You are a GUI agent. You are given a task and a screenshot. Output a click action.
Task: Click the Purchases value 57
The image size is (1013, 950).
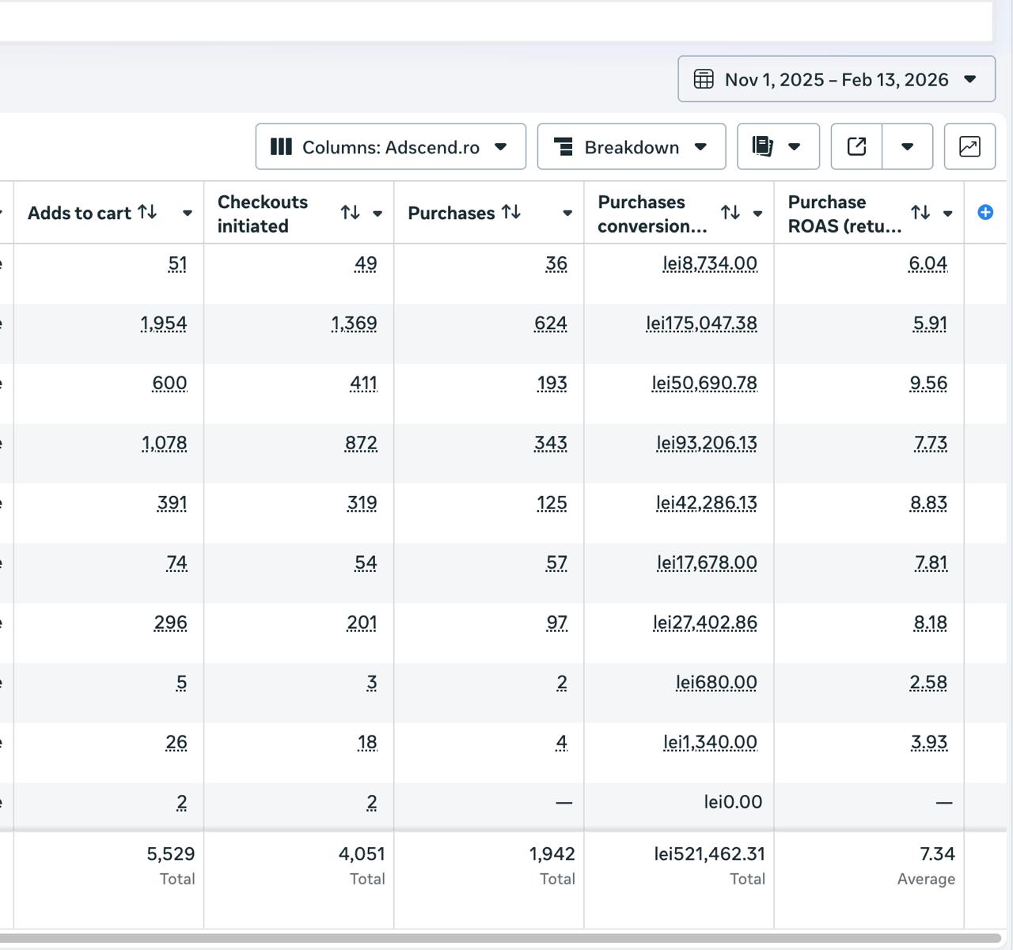[556, 563]
